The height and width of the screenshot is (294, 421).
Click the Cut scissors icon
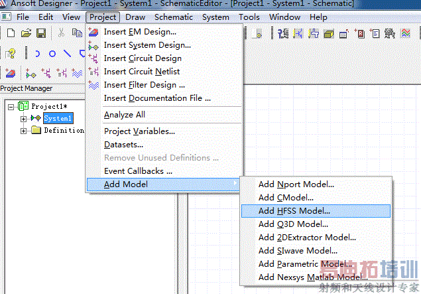(x=61, y=33)
